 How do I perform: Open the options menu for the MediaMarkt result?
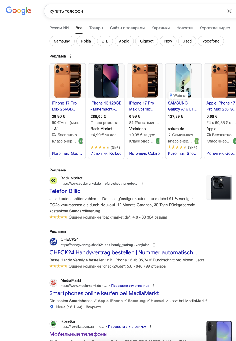pos(154,286)
